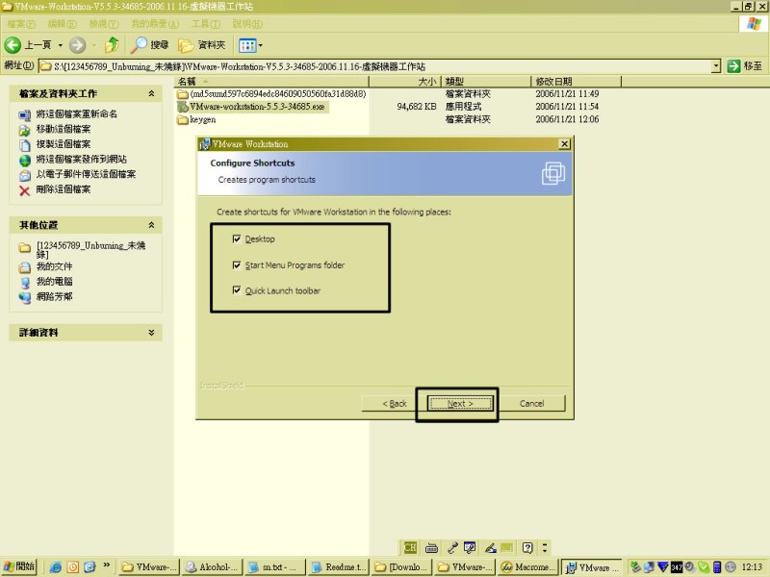
Task: Sort files by 名稱 column header
Action: tap(271, 82)
